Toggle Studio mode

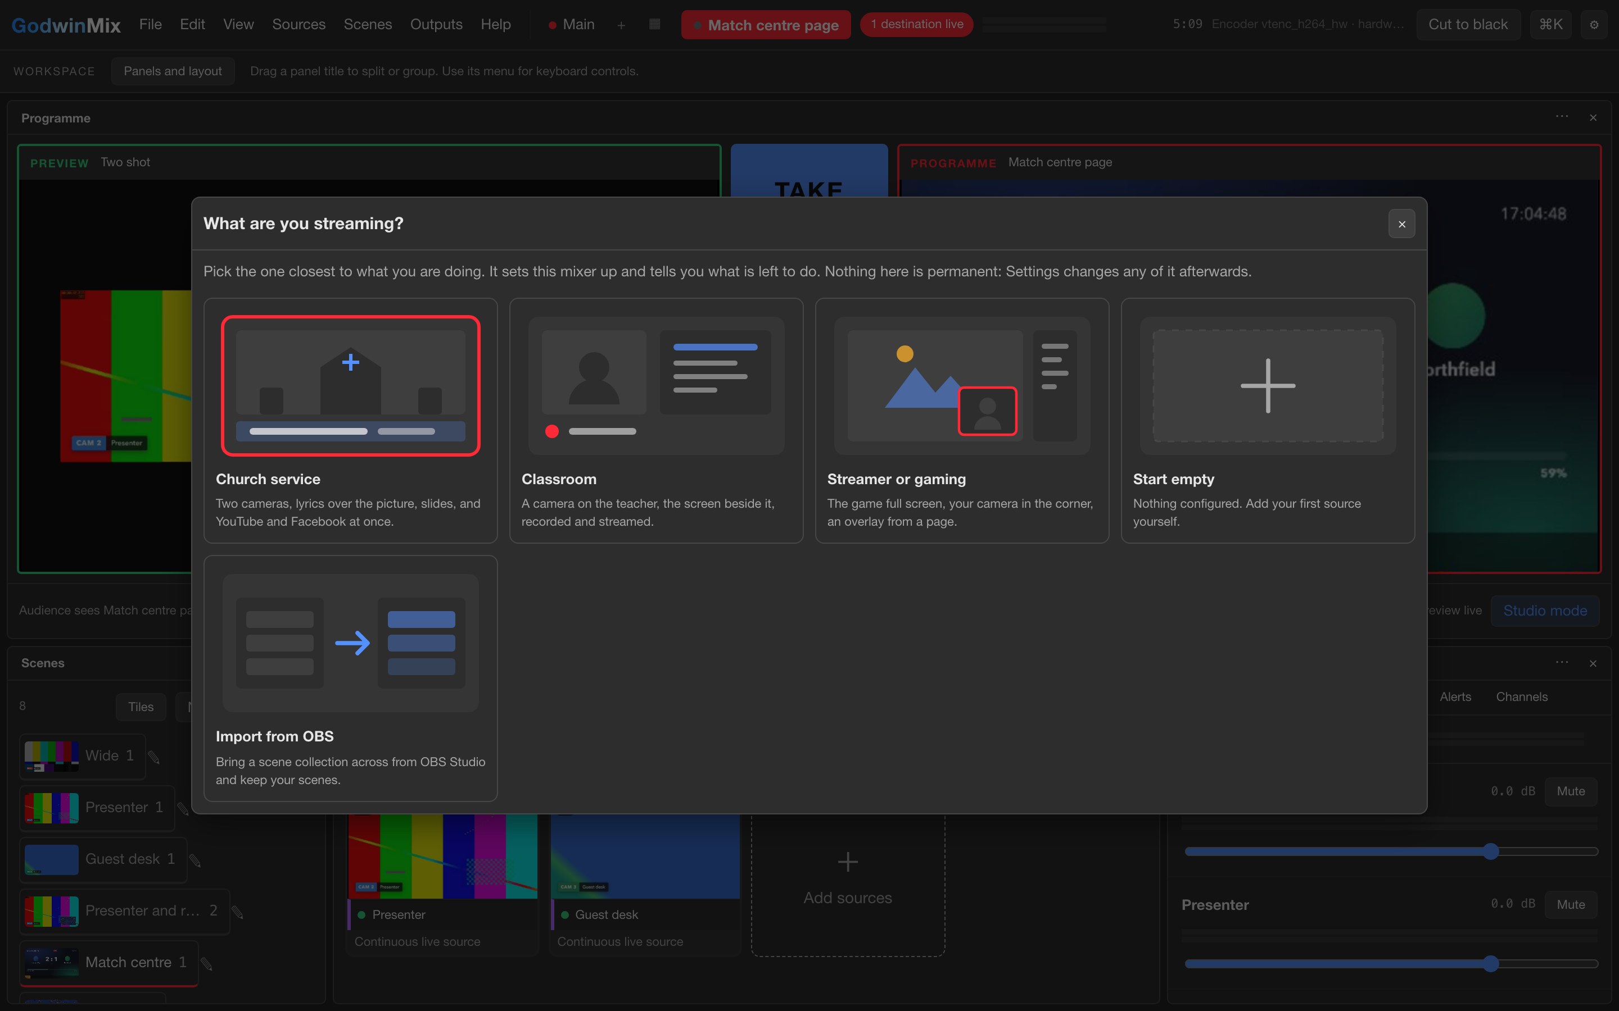(x=1545, y=611)
